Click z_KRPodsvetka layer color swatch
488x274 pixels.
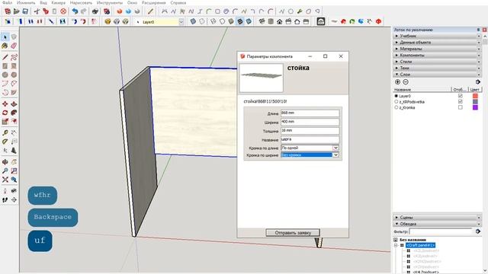pyautogui.click(x=475, y=101)
